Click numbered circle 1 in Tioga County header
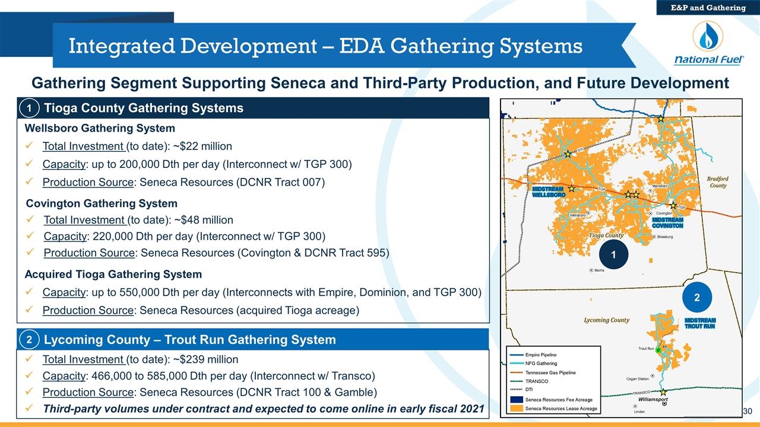Viewport: 760px width, 427px height. pyautogui.click(x=30, y=108)
